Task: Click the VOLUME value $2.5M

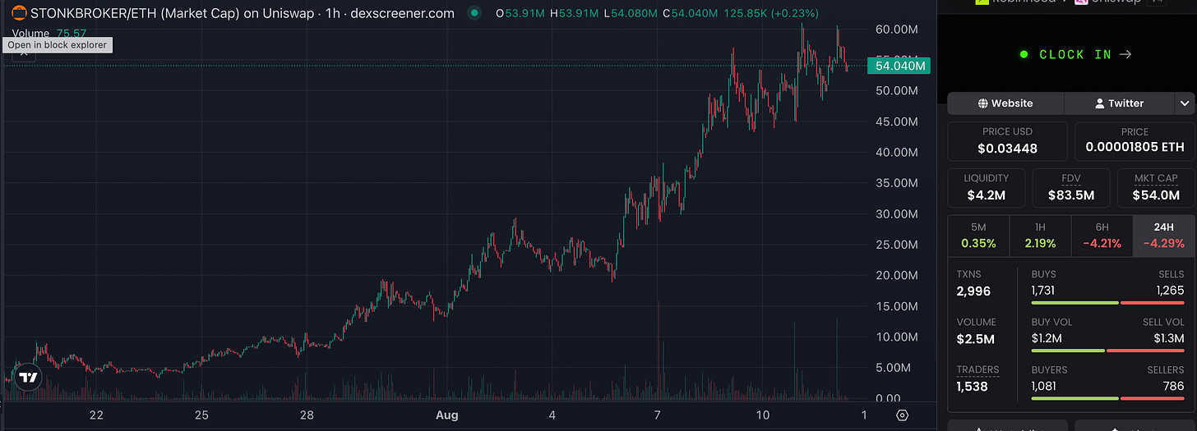Action: click(x=976, y=338)
